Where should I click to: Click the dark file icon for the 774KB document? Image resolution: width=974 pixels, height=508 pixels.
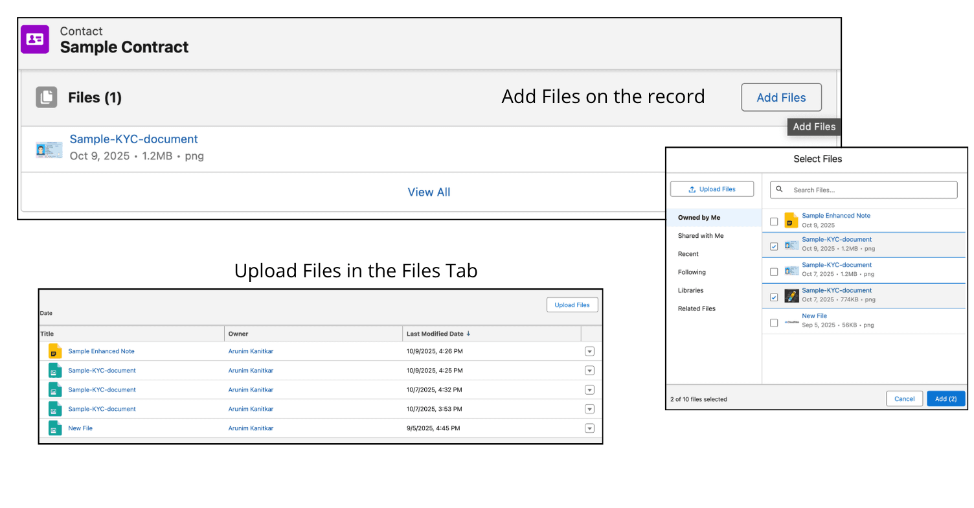coord(791,295)
